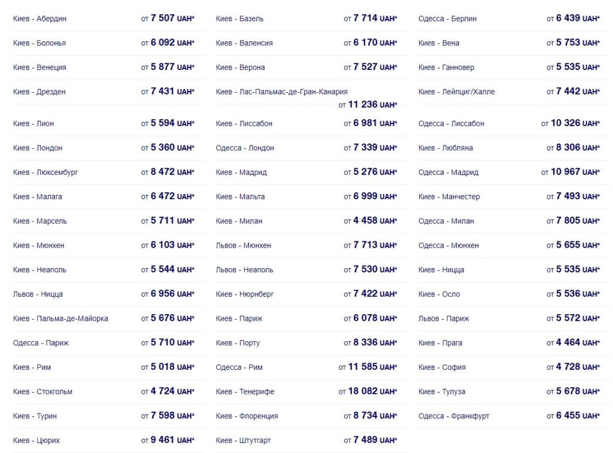The width and height of the screenshot is (613, 453).
Task: Select the Киев - Прага route
Action: [x=440, y=343]
